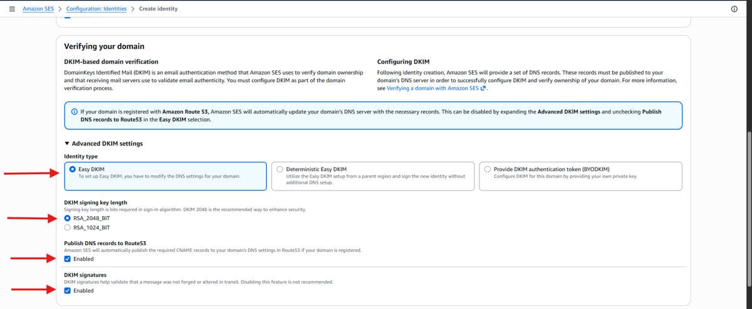Toggle DKIM signatures Enabled checkbox
This screenshot has width=752, height=309.
pos(68,290)
